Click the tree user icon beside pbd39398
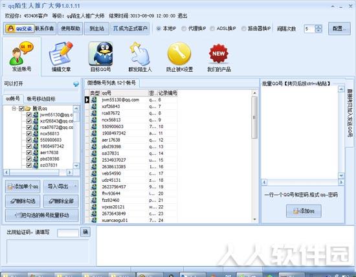 click(x=36, y=159)
